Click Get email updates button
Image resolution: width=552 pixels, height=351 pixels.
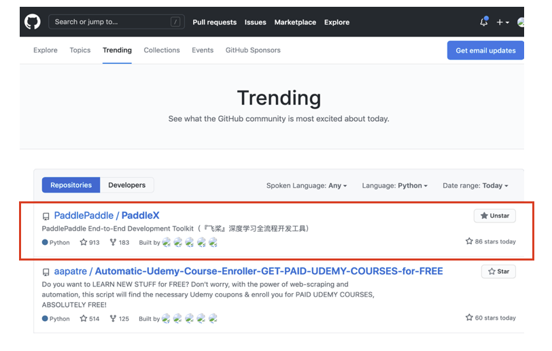[x=485, y=50]
